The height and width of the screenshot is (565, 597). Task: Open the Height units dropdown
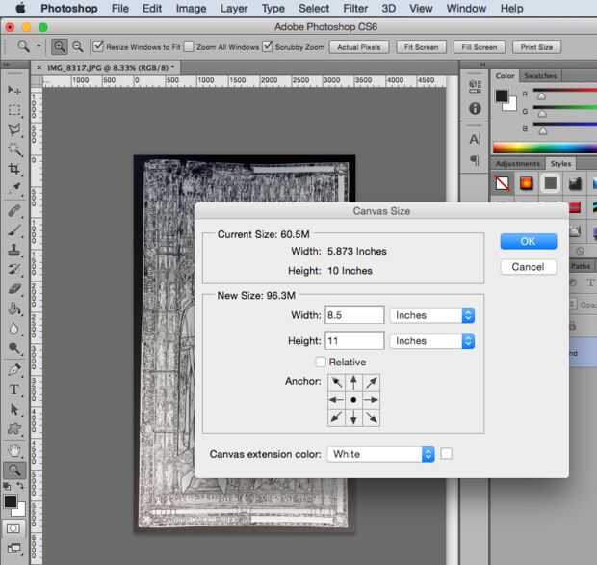point(432,340)
